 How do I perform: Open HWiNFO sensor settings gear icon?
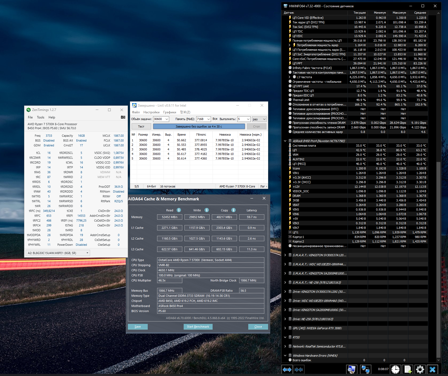420,370
